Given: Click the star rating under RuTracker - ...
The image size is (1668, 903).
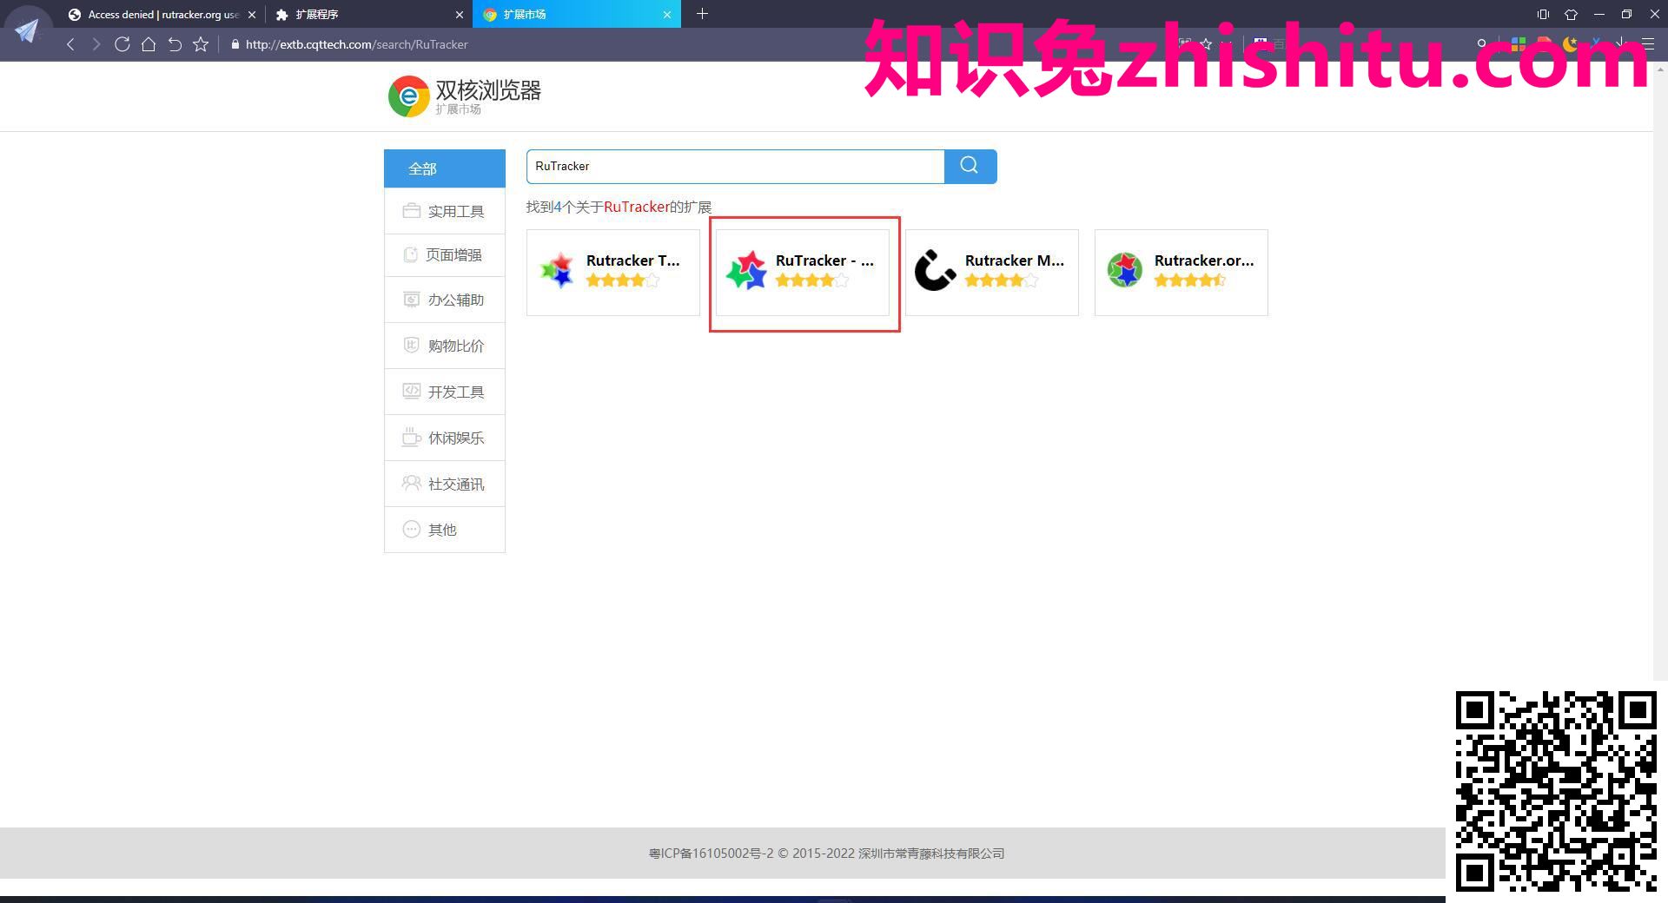Looking at the screenshot, I should pyautogui.click(x=812, y=280).
